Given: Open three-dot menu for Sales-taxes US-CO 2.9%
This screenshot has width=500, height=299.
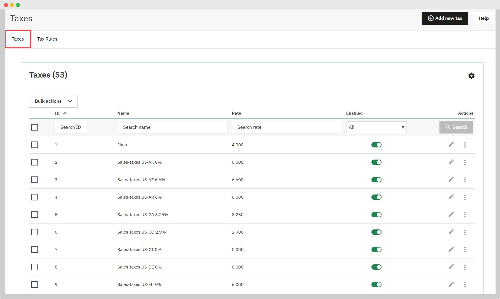Looking at the screenshot, I should (465, 232).
